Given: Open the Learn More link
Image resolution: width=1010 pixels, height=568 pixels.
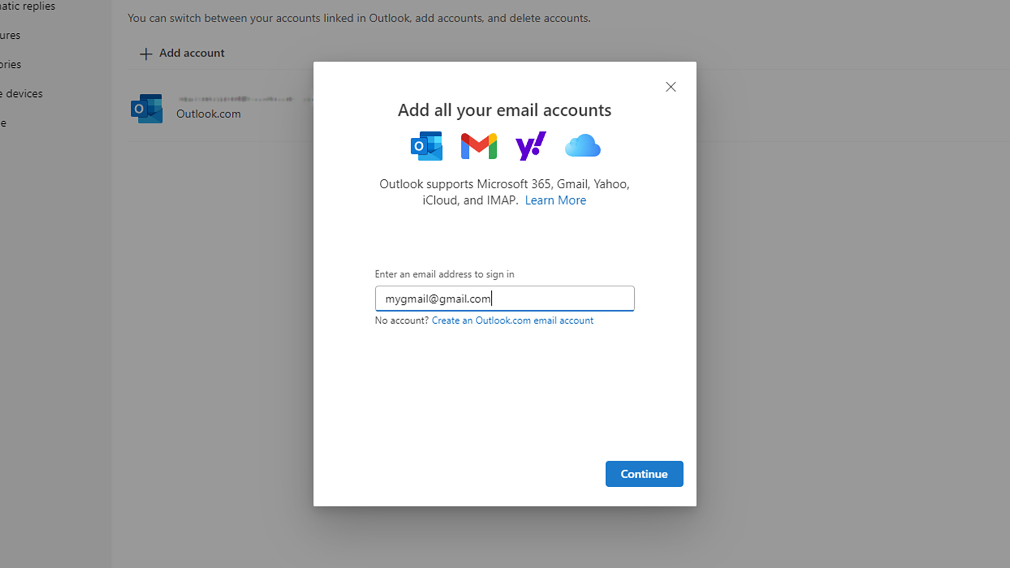Looking at the screenshot, I should coord(555,200).
